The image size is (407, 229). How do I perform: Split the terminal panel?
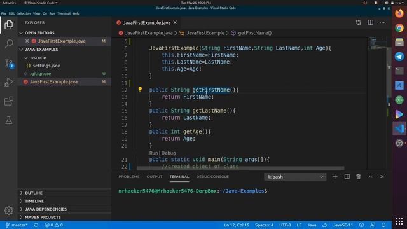pos(347,177)
